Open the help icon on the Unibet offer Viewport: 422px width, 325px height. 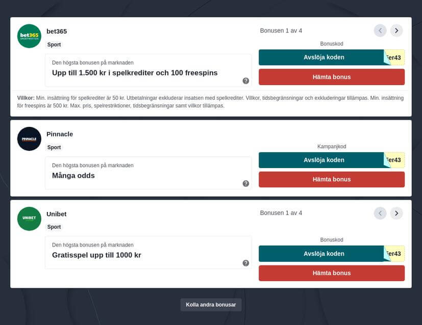[x=245, y=262]
